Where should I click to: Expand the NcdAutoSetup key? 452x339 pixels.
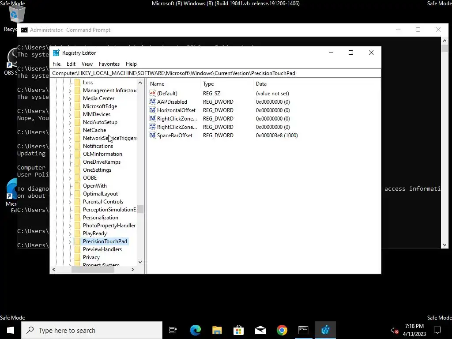point(70,123)
